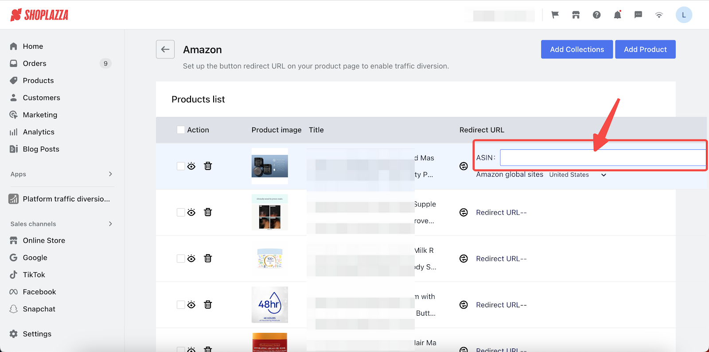The width and height of the screenshot is (709, 352).
Task: Click the Redirect URL column header
Action: pyautogui.click(x=482, y=130)
